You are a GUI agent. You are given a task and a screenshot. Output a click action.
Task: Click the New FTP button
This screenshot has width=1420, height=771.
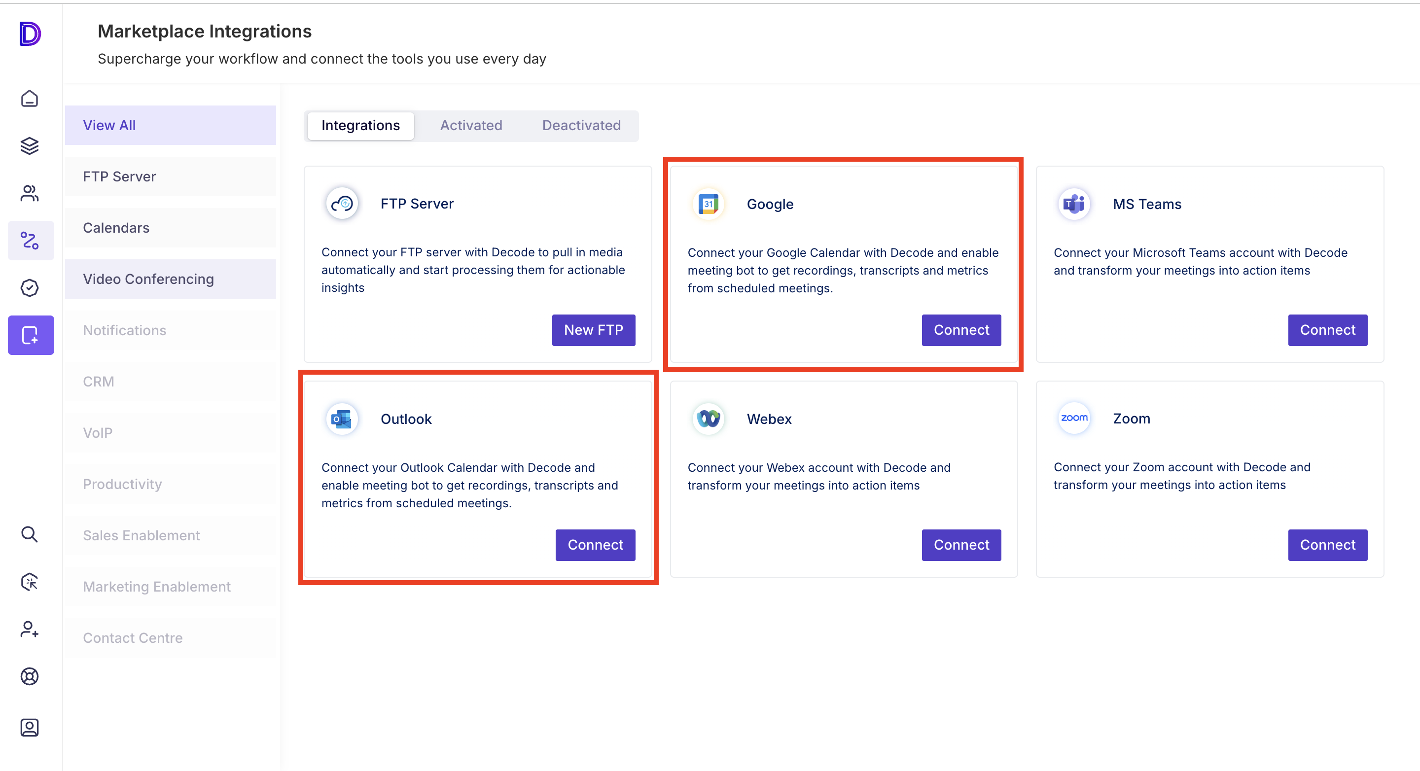[x=594, y=330]
